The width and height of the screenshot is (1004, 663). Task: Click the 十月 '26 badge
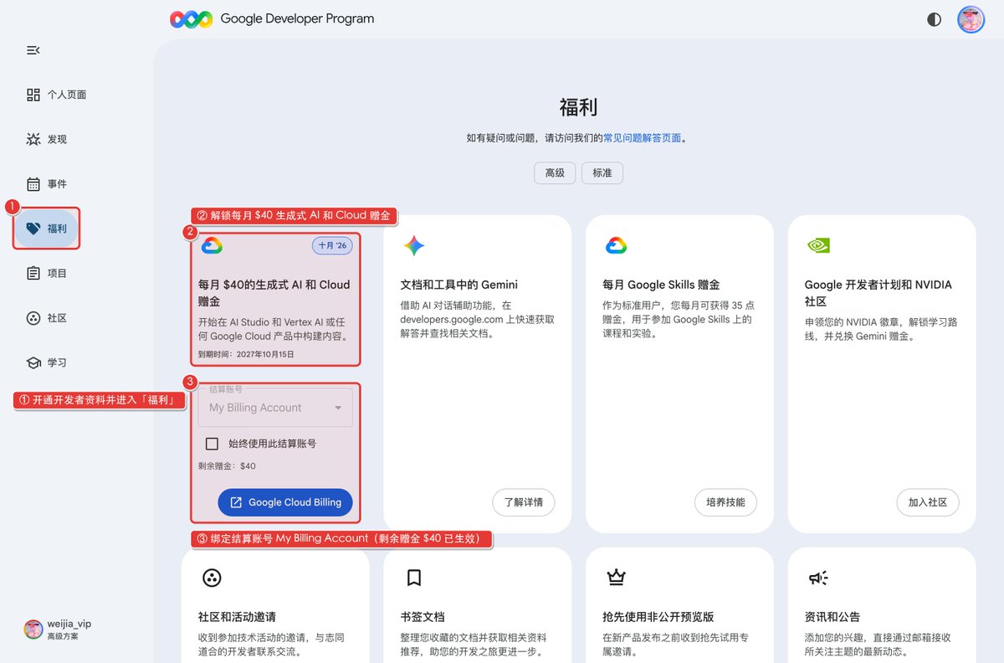pos(332,245)
